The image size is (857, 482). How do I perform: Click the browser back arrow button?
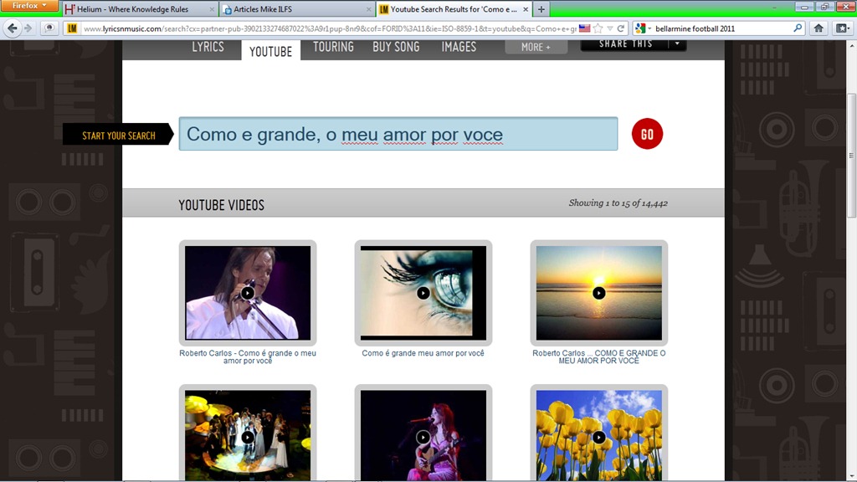click(13, 28)
